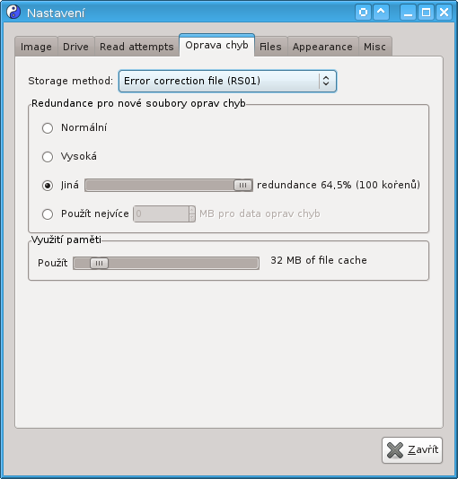Screen dimensions: 458x479
Task: Maximize the Nastavení window
Action: pyautogui.click(x=426, y=13)
